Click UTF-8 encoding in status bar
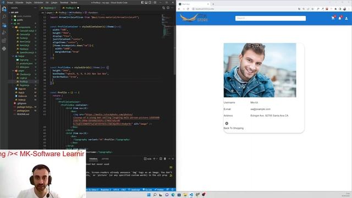The width and height of the screenshot is (352, 198). (116, 190)
